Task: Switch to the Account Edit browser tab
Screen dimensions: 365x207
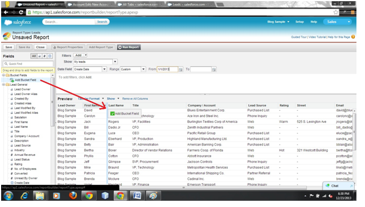Action: (91, 5)
